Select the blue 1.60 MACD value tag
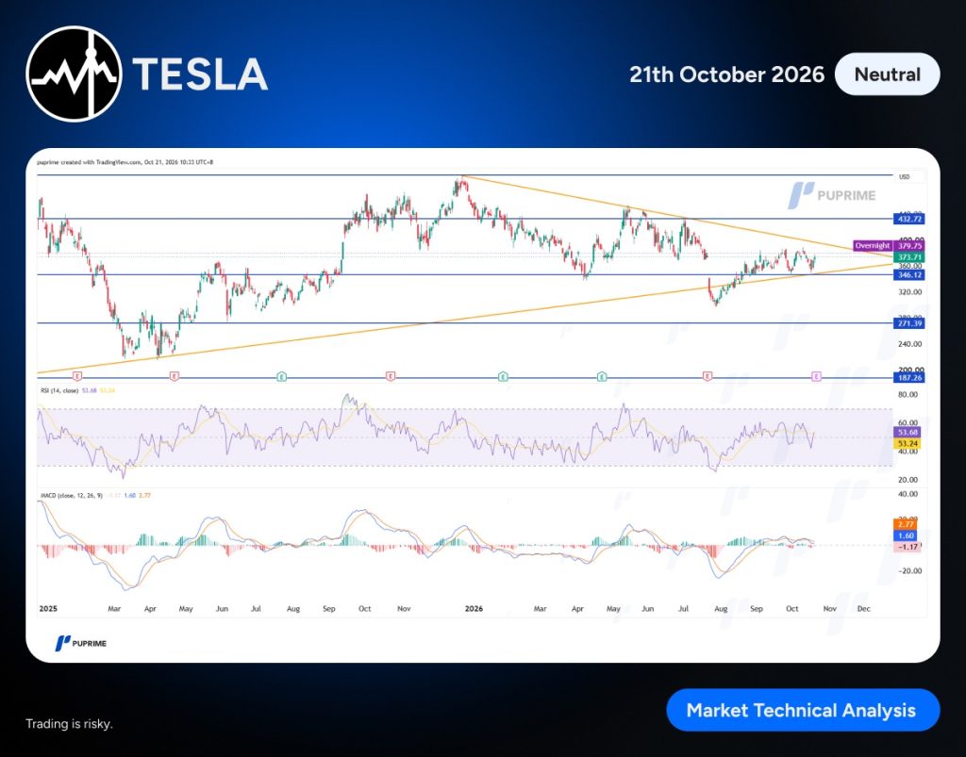The image size is (966, 757). coord(906,535)
